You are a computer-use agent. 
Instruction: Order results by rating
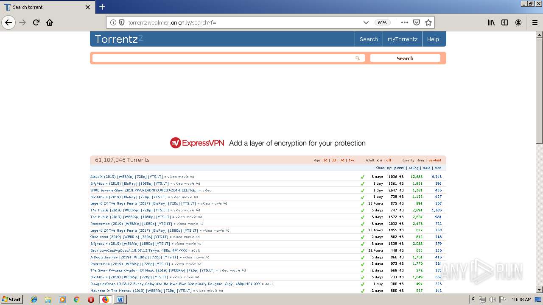414,168
